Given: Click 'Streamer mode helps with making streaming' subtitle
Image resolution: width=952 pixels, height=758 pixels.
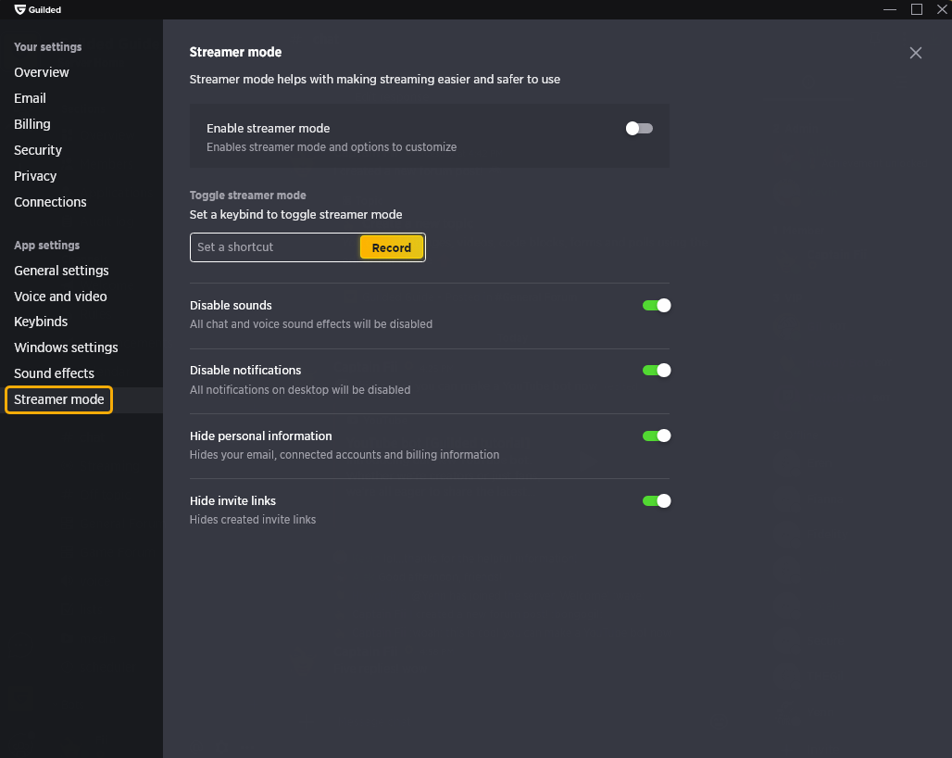Looking at the screenshot, I should (x=375, y=80).
